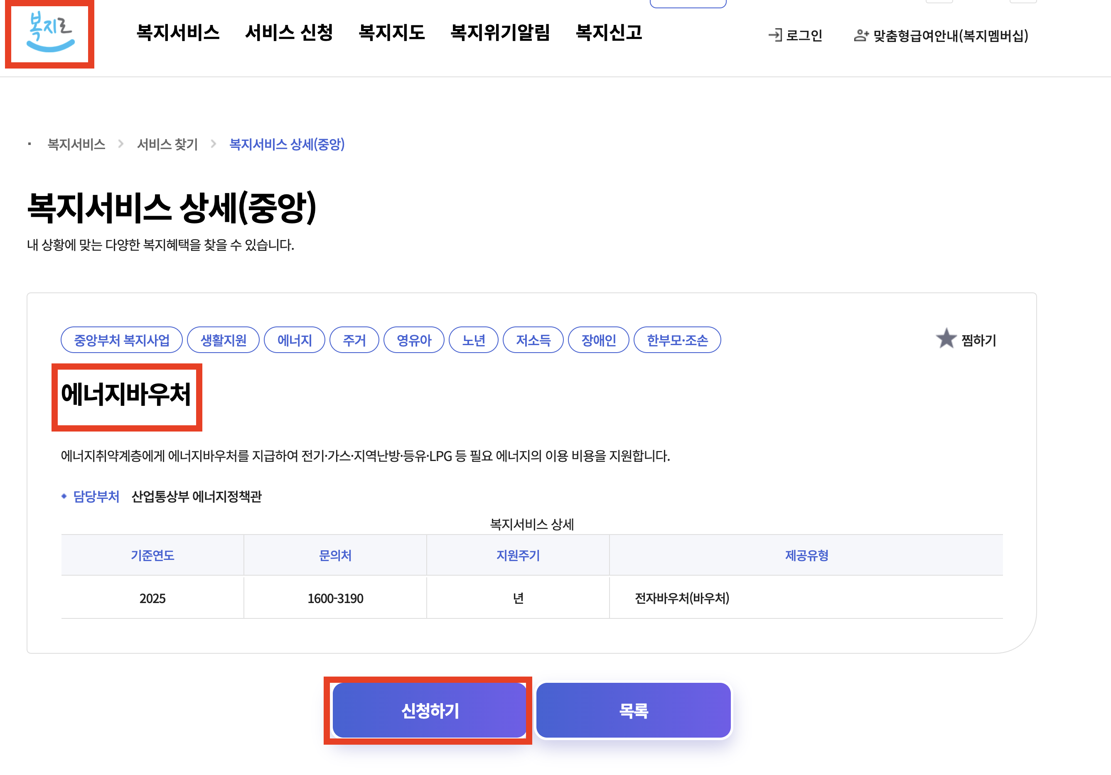Viewport: 1111px width, 775px height.
Task: Select the 생활지원 tag
Action: click(223, 340)
